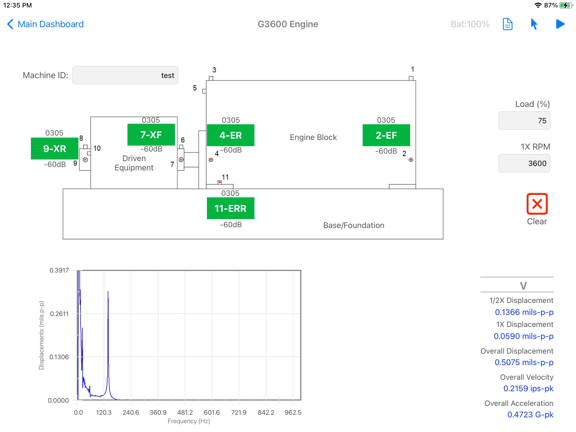
Task: Tap red sensor point 7
Action: click(x=181, y=160)
